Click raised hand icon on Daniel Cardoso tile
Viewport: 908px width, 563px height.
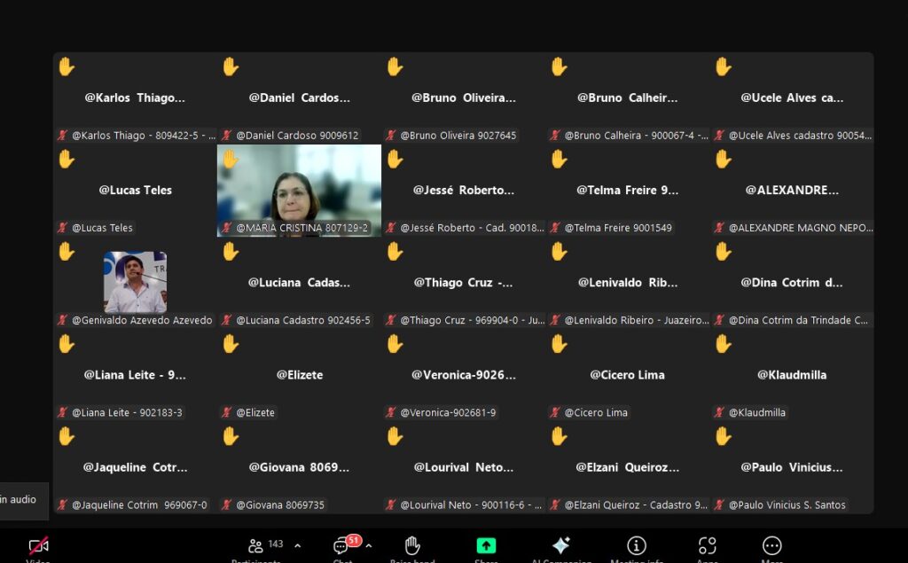point(231,66)
